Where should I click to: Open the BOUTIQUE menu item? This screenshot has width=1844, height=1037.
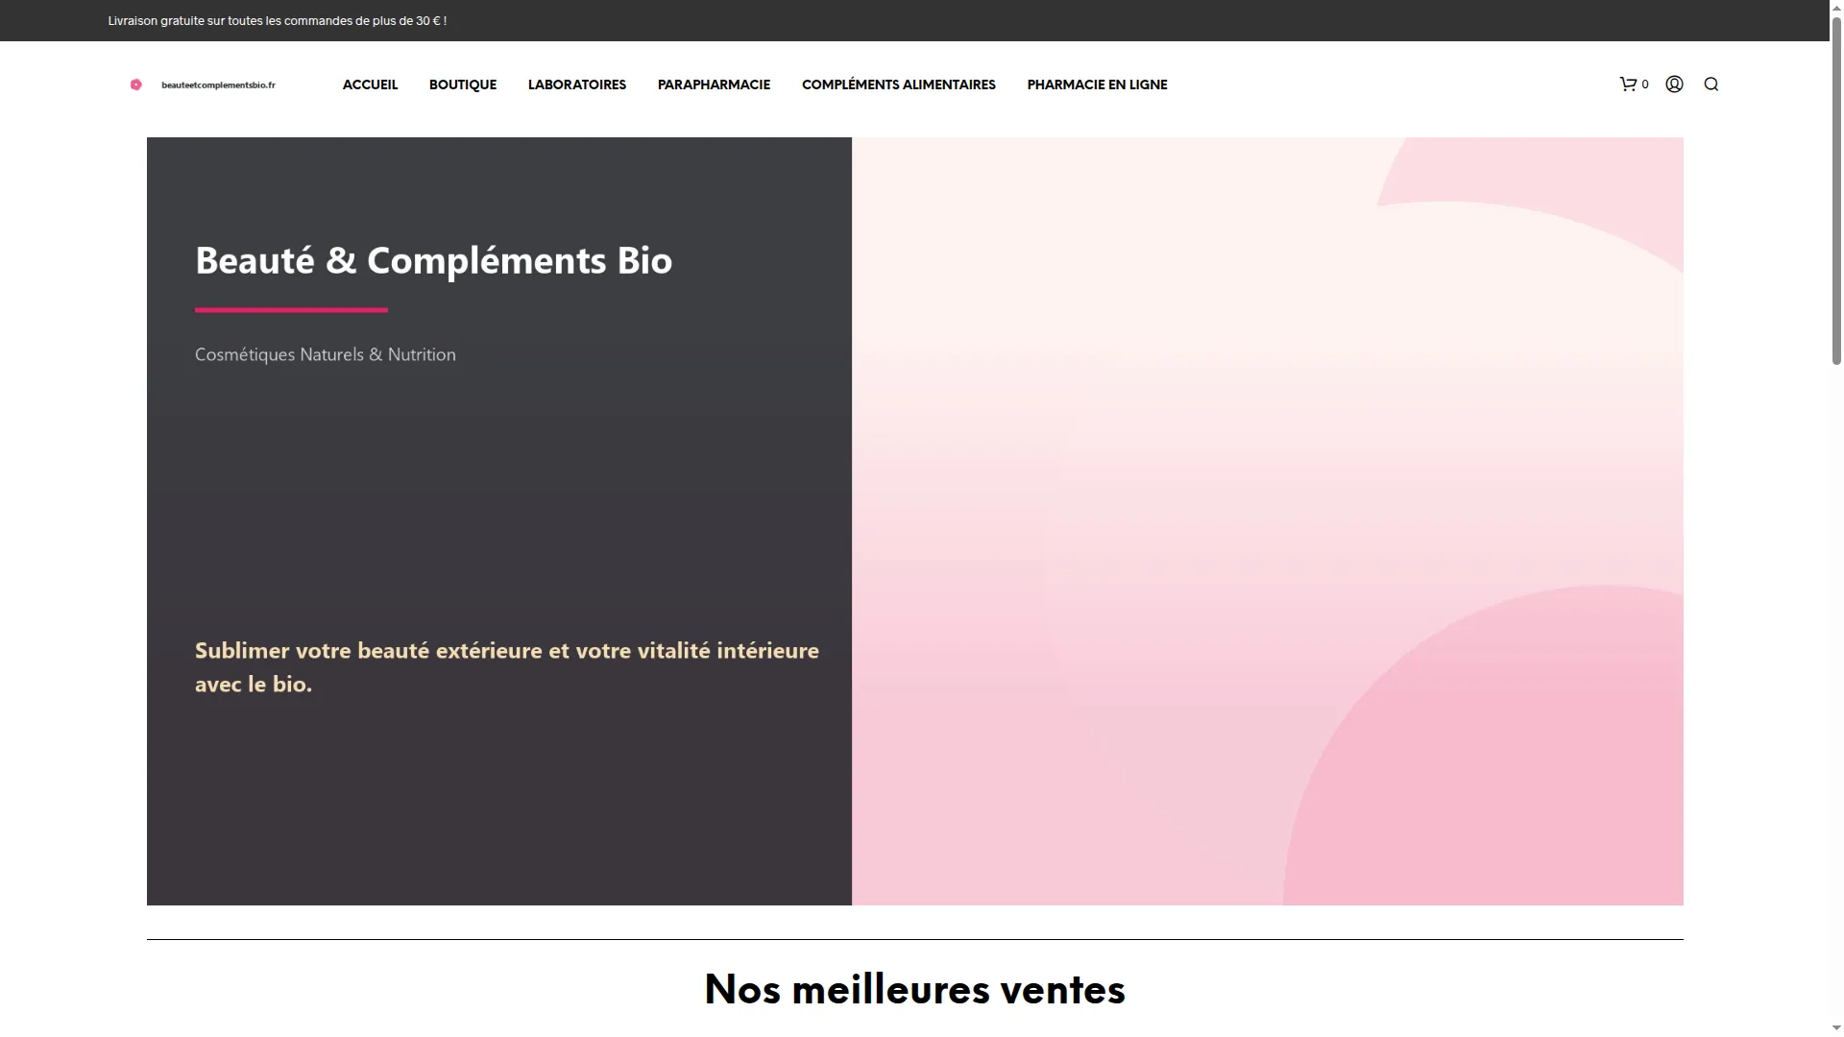click(x=463, y=84)
